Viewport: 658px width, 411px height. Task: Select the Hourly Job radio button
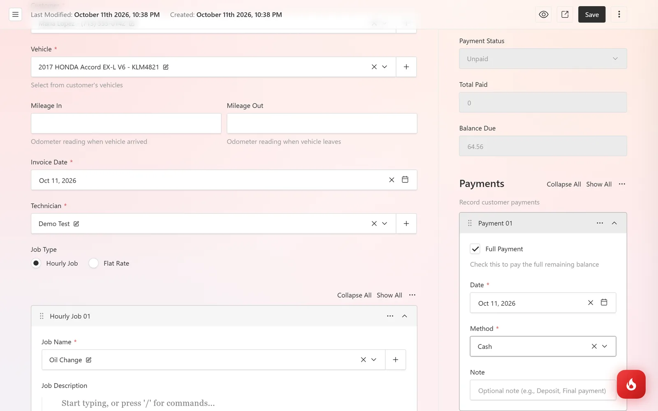[36, 263]
